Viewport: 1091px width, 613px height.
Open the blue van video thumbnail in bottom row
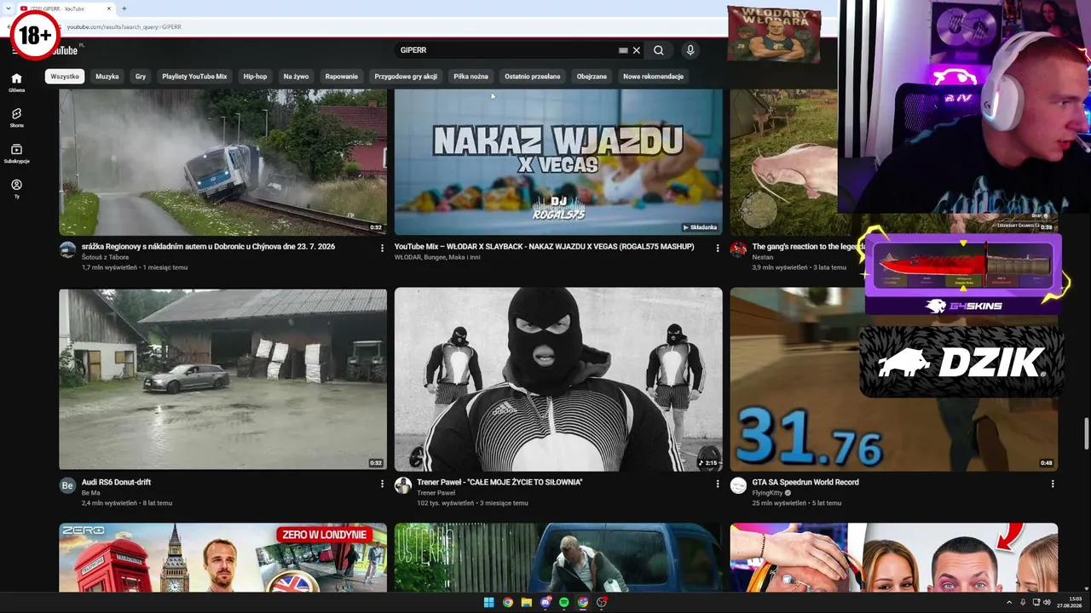(558, 558)
